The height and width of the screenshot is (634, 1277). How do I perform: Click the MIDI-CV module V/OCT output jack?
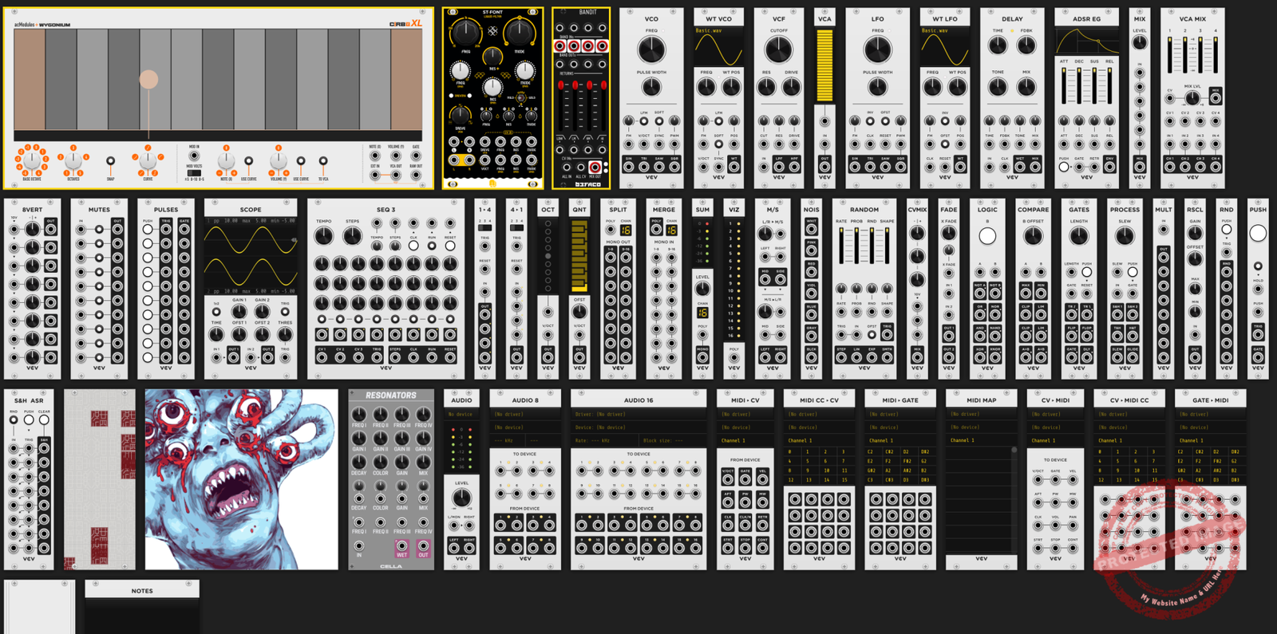click(x=728, y=480)
